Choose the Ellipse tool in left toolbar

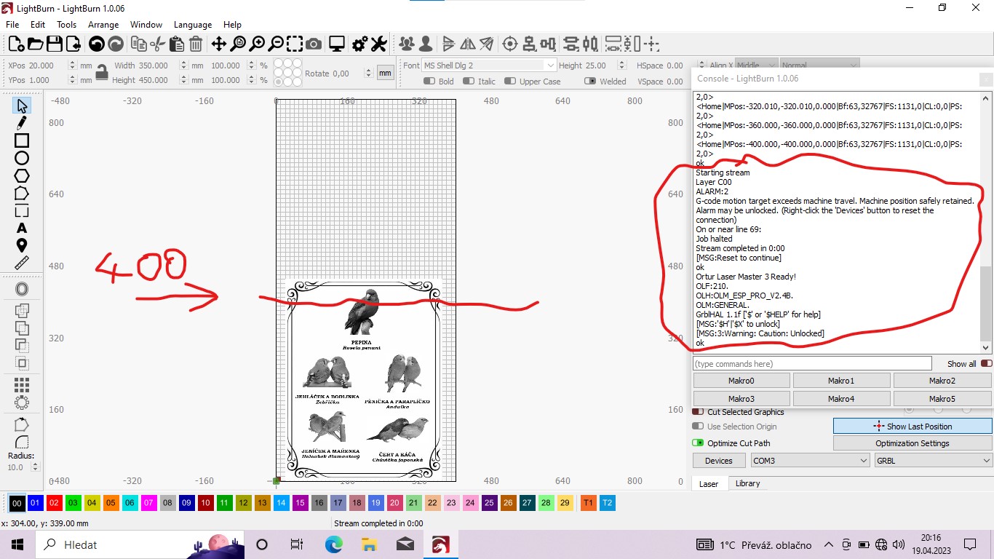[x=22, y=158]
